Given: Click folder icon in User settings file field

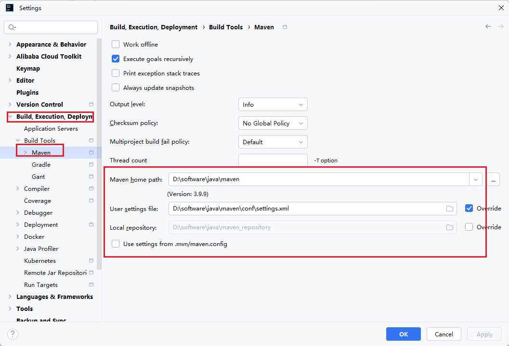Looking at the screenshot, I should point(449,209).
